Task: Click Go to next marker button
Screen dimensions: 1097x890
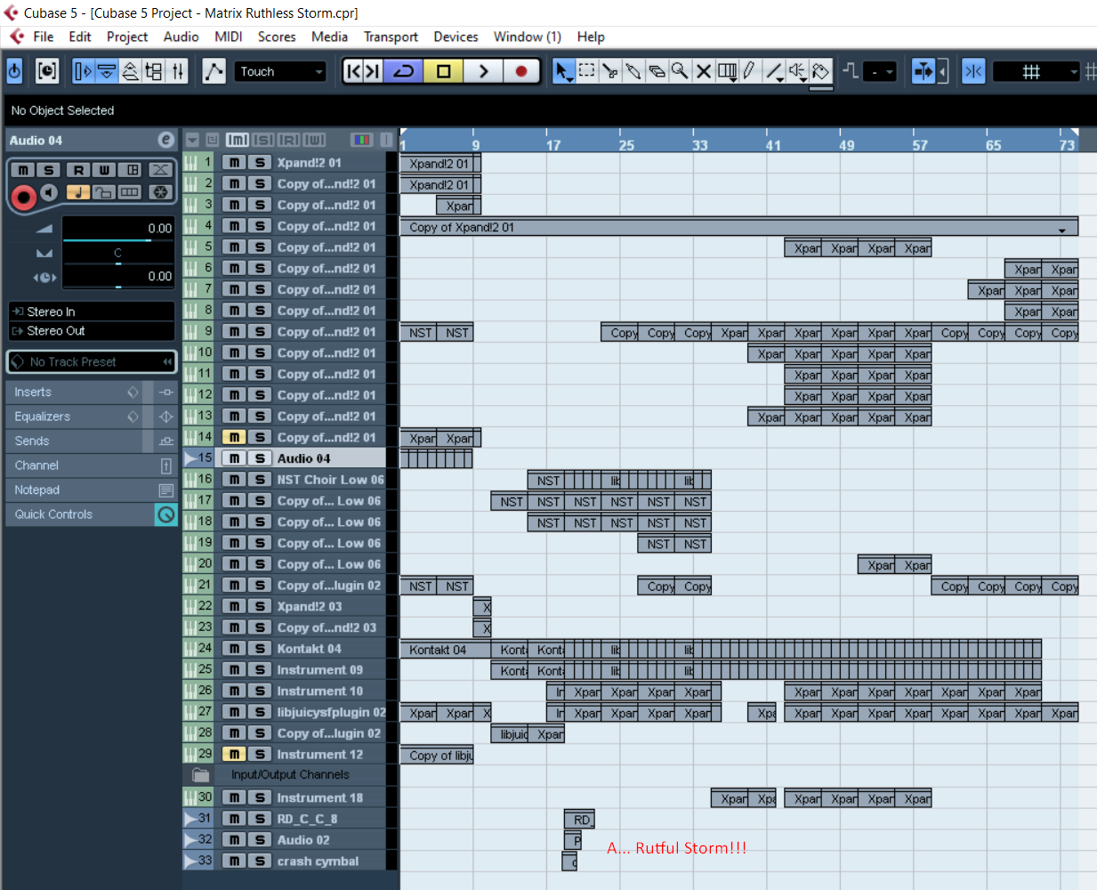Action: coord(373,71)
